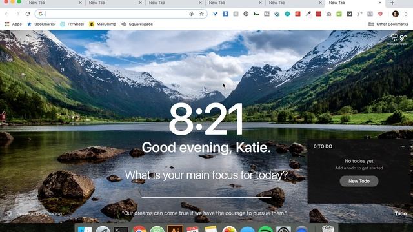
Task: Click the blue swirl extension icon
Action: [x=277, y=14]
